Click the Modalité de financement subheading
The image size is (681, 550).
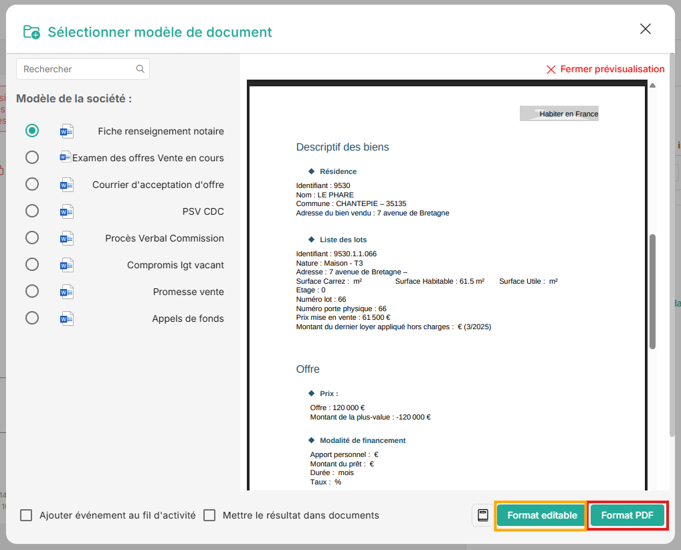click(x=363, y=440)
